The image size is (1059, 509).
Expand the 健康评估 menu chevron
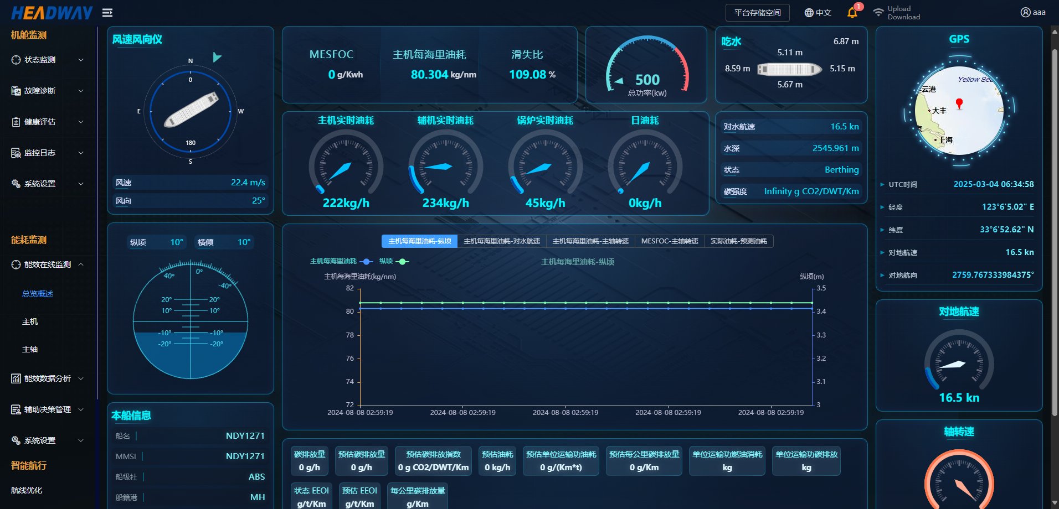[x=81, y=122]
